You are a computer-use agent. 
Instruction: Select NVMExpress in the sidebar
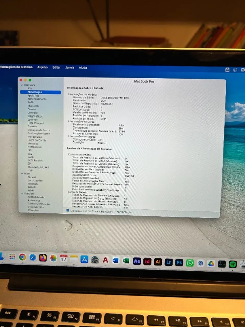pos(35,147)
